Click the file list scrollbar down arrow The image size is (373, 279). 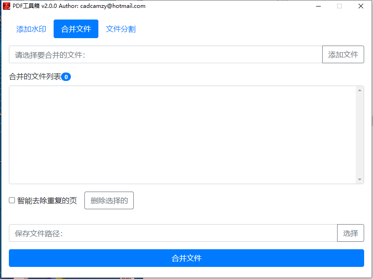360,179
